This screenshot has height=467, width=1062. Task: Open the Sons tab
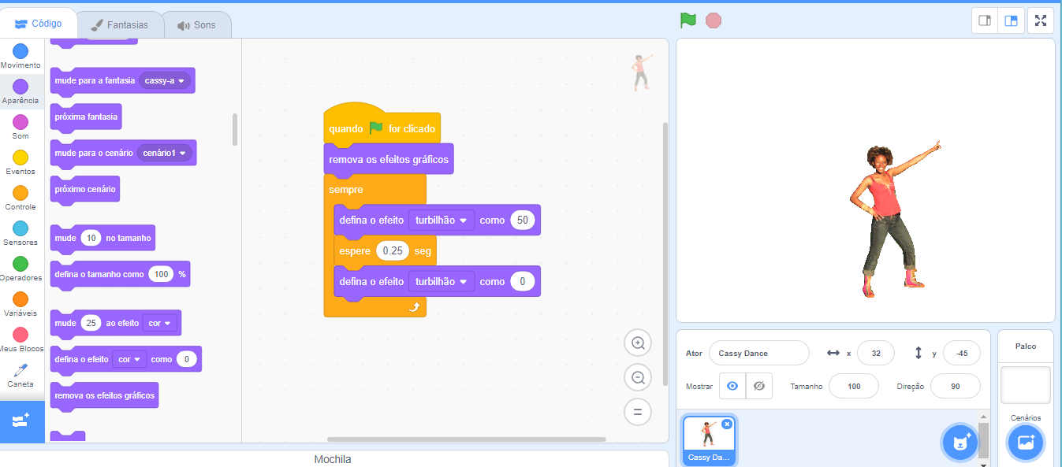198,24
